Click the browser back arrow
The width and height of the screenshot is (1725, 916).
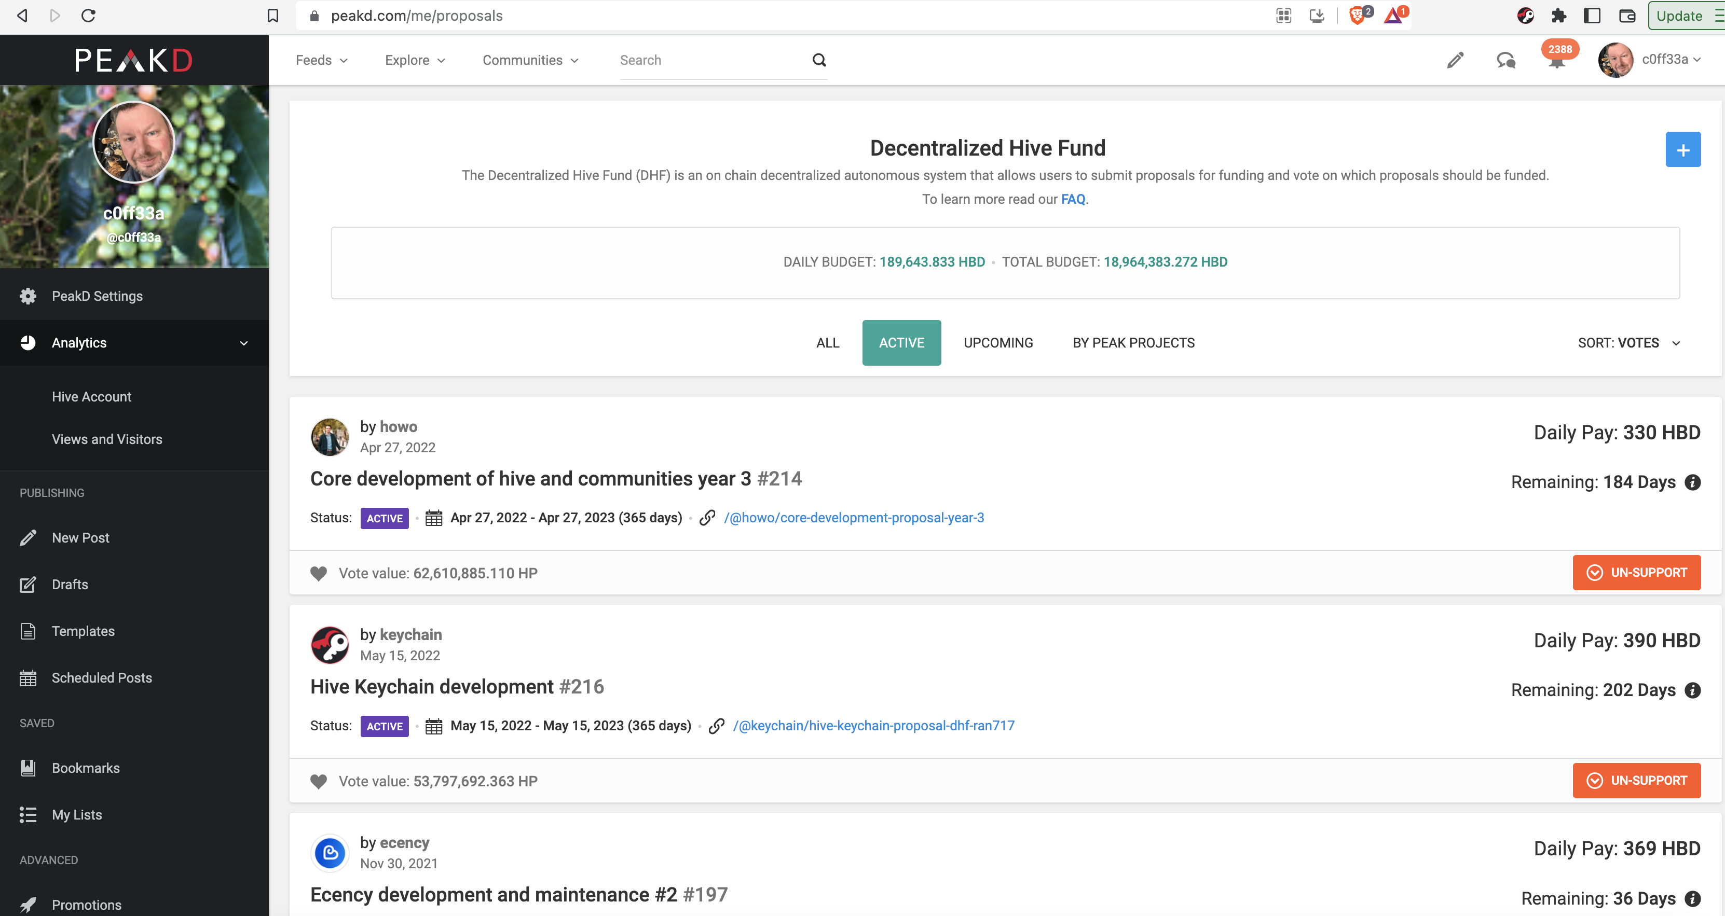pyautogui.click(x=22, y=16)
